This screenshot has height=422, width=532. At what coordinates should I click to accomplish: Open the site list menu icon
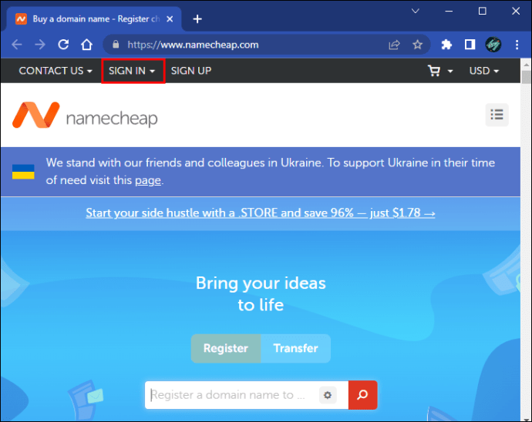click(x=497, y=115)
